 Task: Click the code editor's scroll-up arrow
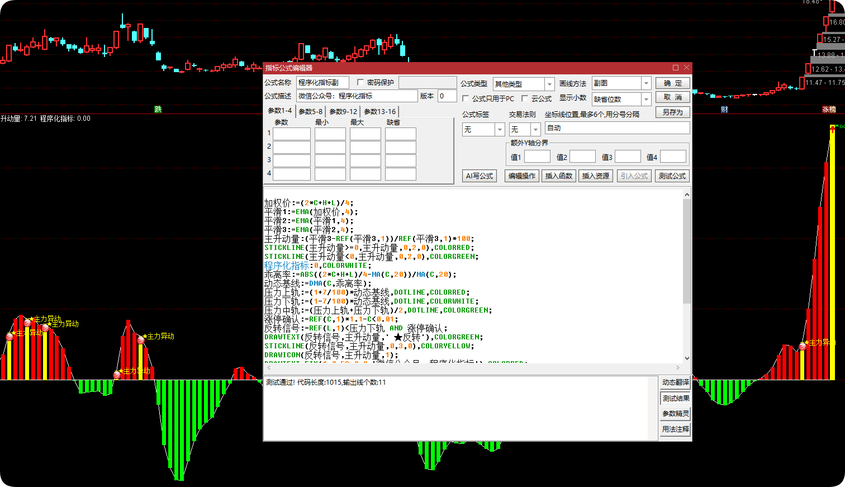pyautogui.click(x=687, y=195)
